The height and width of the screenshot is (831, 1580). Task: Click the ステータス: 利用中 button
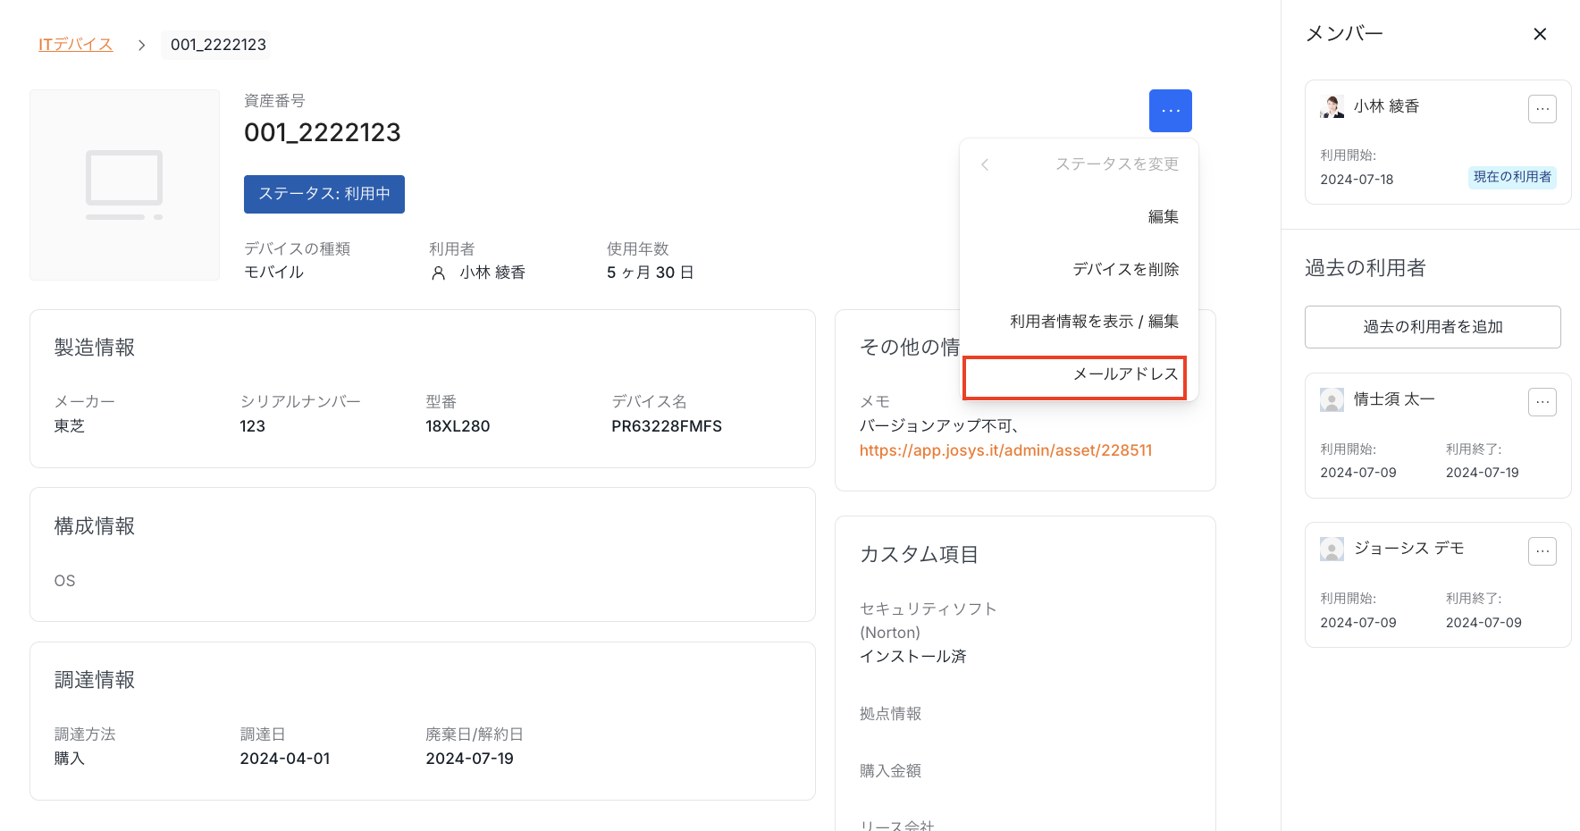tap(324, 194)
